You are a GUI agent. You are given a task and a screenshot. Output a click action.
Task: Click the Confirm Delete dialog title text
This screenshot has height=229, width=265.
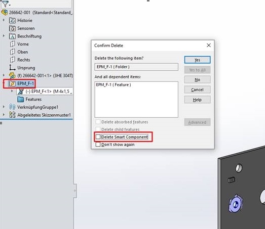(108, 45)
